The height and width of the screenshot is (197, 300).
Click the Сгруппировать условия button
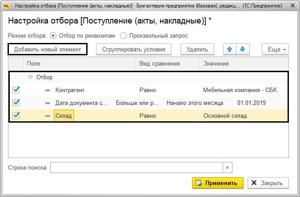(133, 49)
